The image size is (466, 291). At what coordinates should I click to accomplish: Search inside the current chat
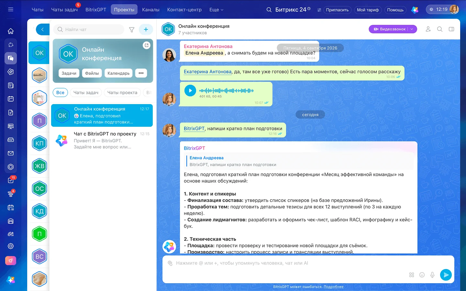pyautogui.click(x=440, y=29)
